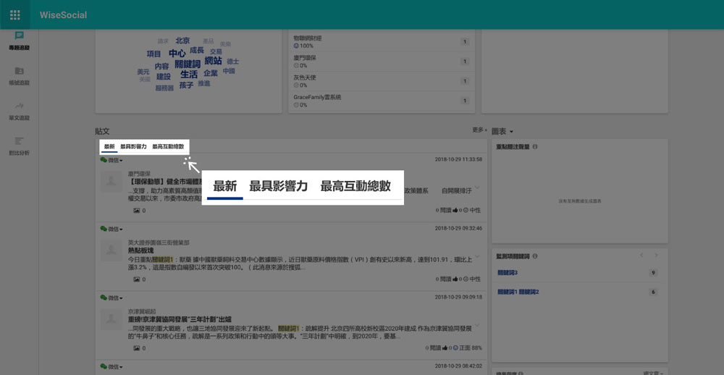The image size is (724, 375).
Task: Select the 物聯網財經 list row
Action: [382, 41]
